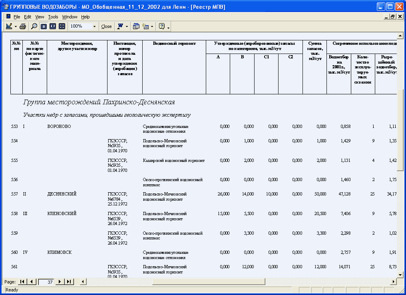Screen dimensions: 406x295
Task: Open Microsoft Access Help icon
Action: tap(161, 26)
